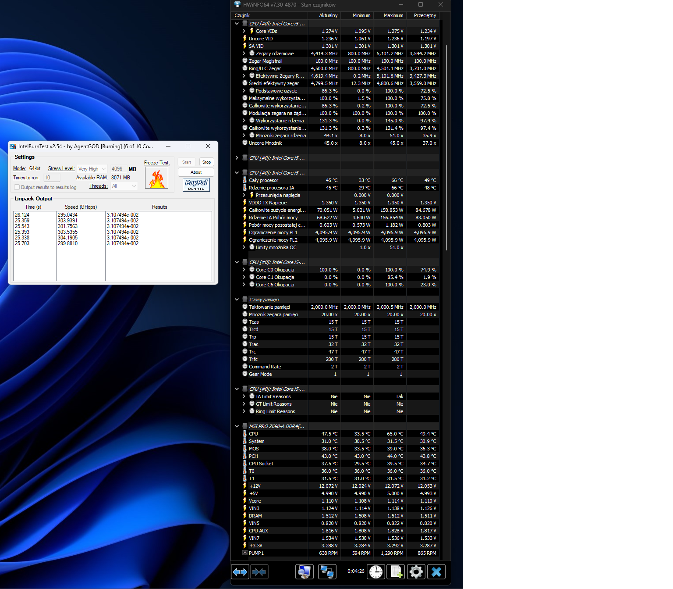Screen dimensions: 673x589
Task: Open the Stress Level dropdown
Action: (x=92, y=169)
